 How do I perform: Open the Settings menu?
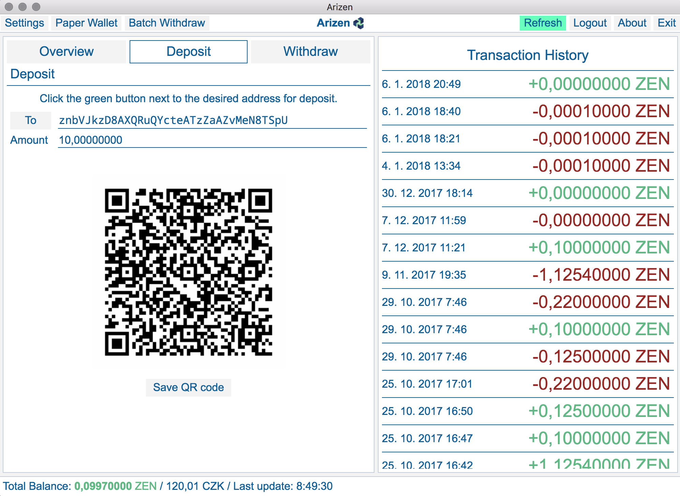coord(25,23)
